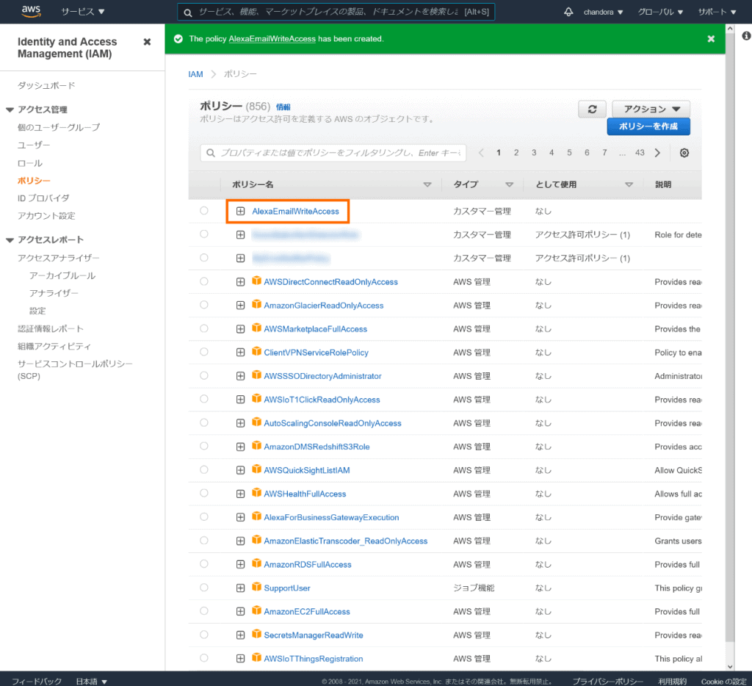Open the サポート dropdown menu
Screen dimensions: 752x686
click(717, 12)
